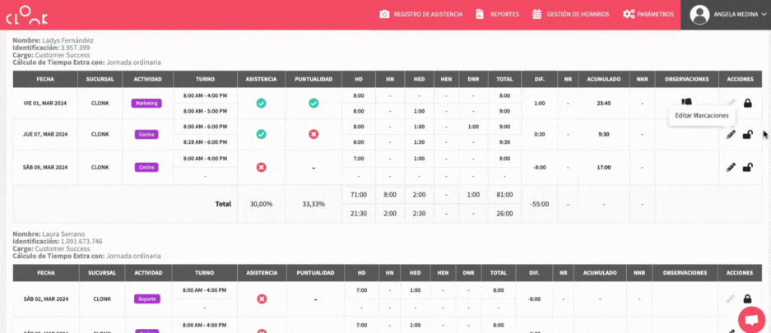The width and height of the screenshot is (771, 333).
Task: Open Registro de Asistencia from top menu
Action: click(x=420, y=14)
